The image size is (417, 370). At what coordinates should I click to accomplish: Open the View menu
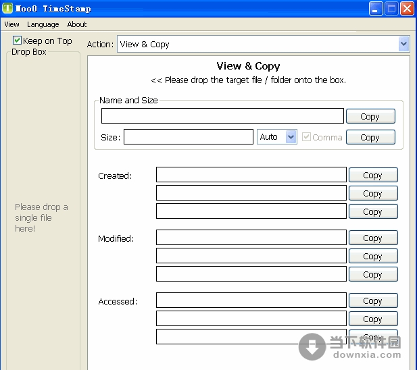(x=11, y=24)
